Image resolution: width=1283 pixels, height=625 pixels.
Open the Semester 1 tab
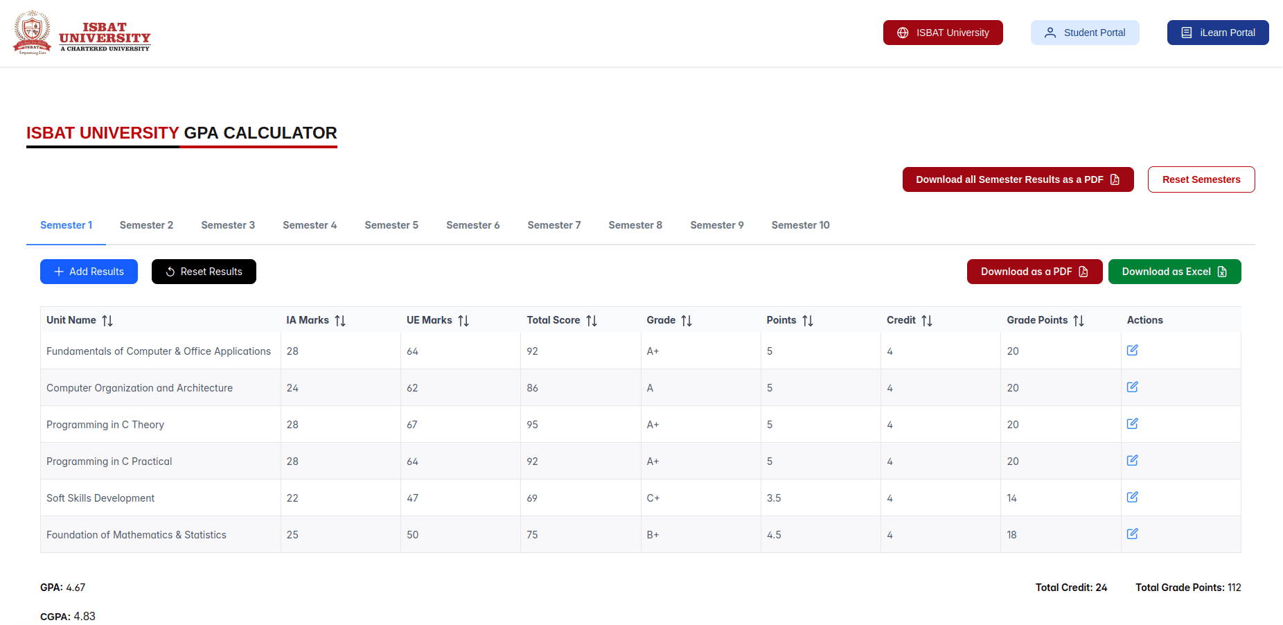tap(66, 225)
